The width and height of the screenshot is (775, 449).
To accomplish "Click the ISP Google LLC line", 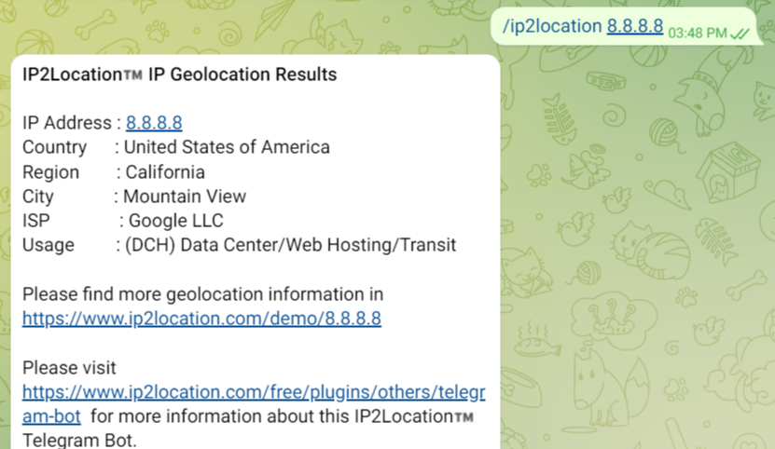I will pyautogui.click(x=123, y=221).
